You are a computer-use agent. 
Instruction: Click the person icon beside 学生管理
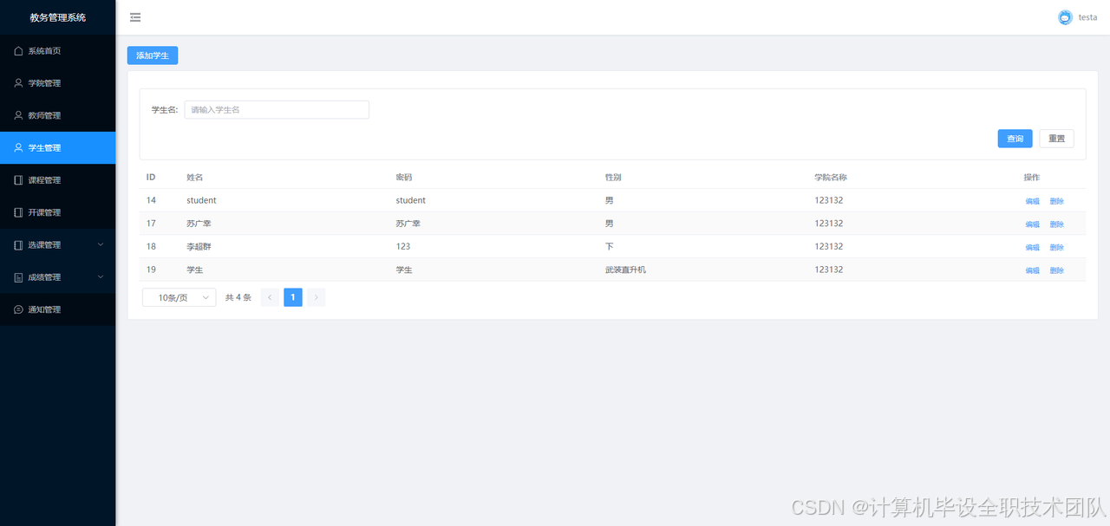(18, 148)
